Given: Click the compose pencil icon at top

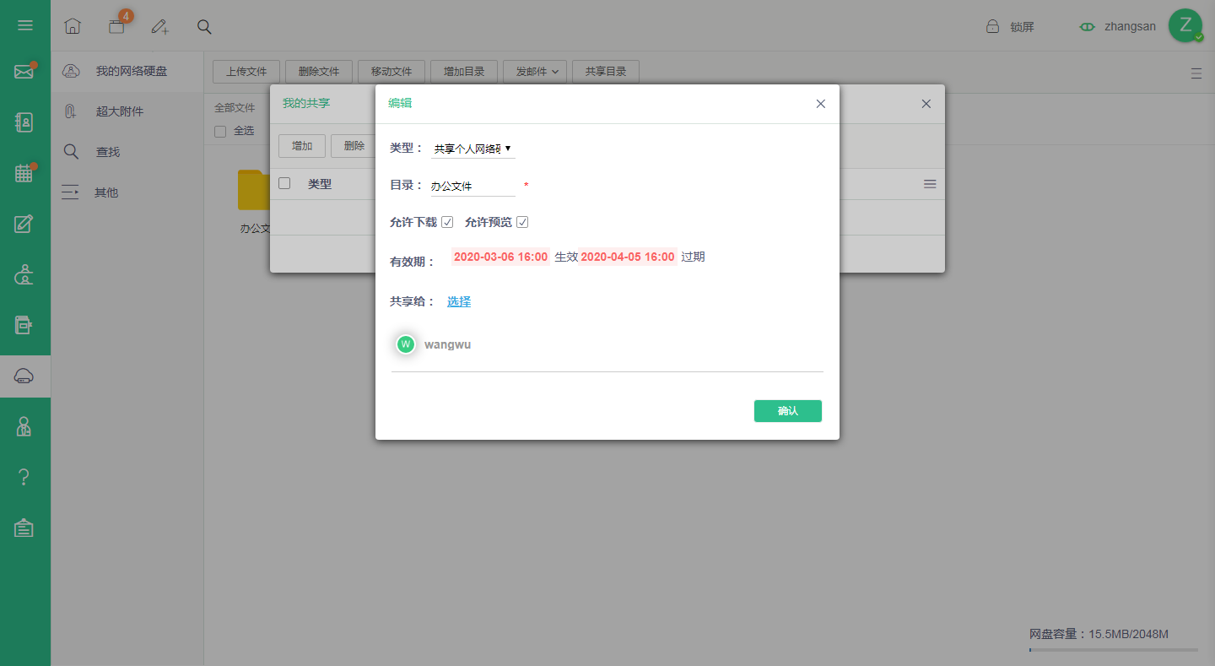Looking at the screenshot, I should tap(159, 26).
